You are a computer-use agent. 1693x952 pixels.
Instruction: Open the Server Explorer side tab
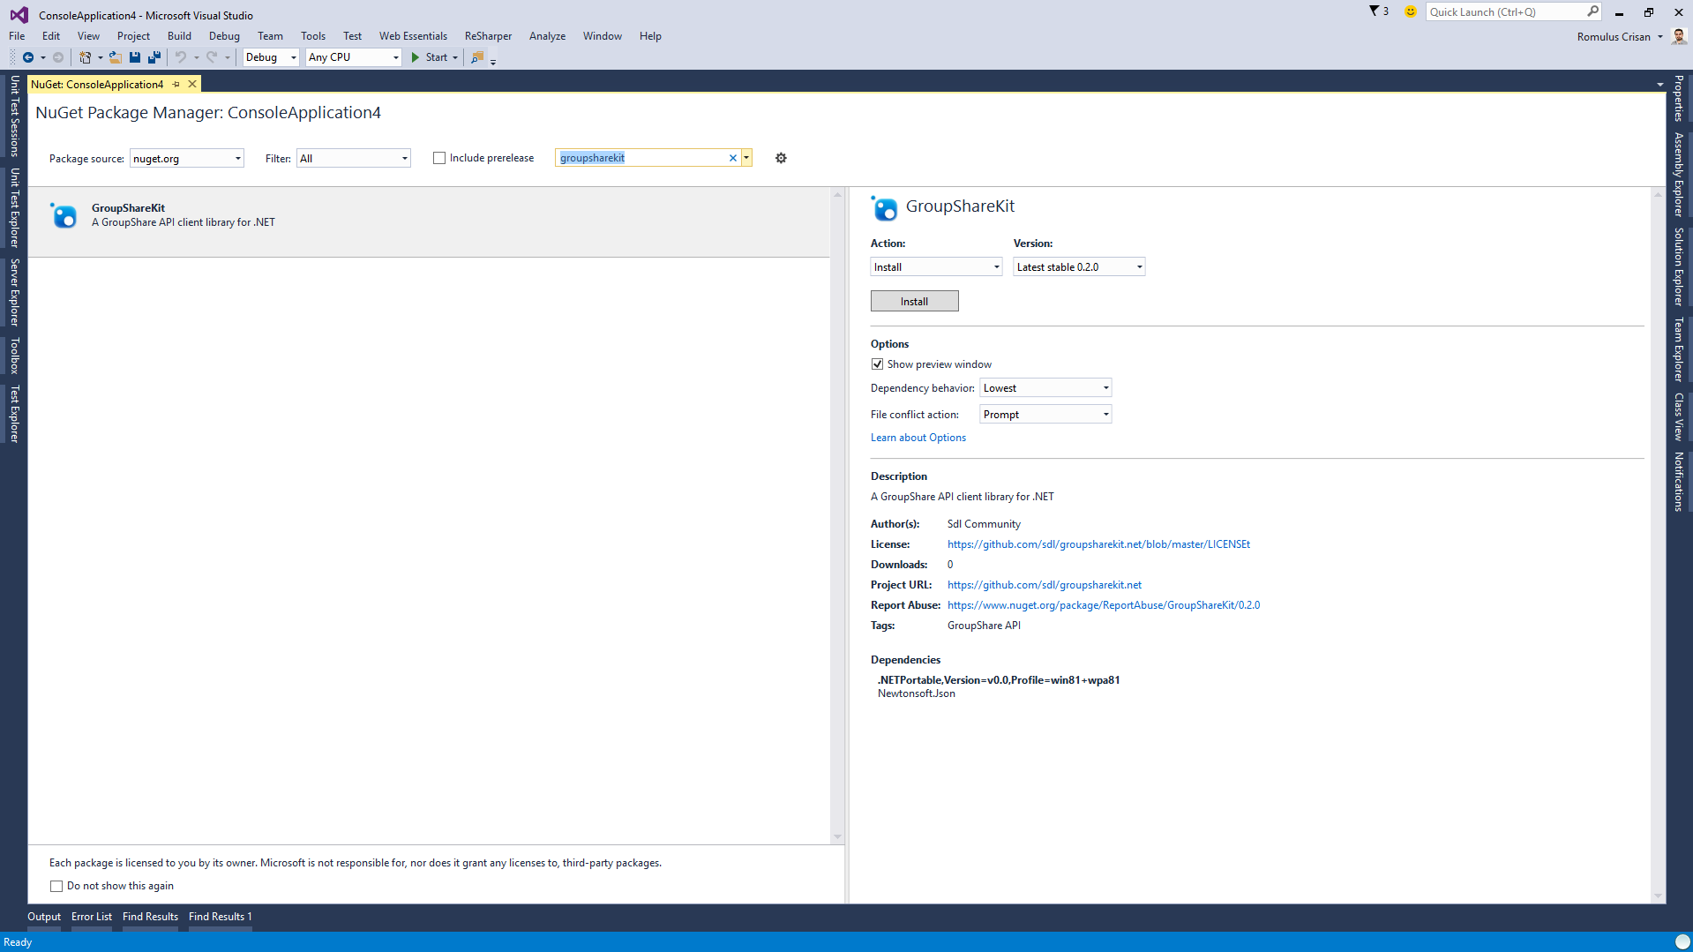[15, 292]
